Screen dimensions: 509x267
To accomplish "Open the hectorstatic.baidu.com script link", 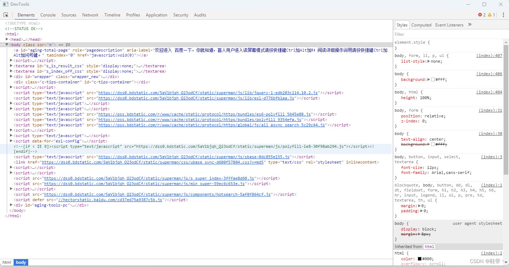I will (110, 200).
